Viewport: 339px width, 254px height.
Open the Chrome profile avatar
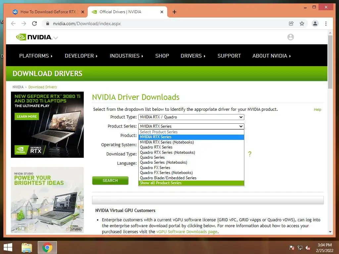click(315, 23)
